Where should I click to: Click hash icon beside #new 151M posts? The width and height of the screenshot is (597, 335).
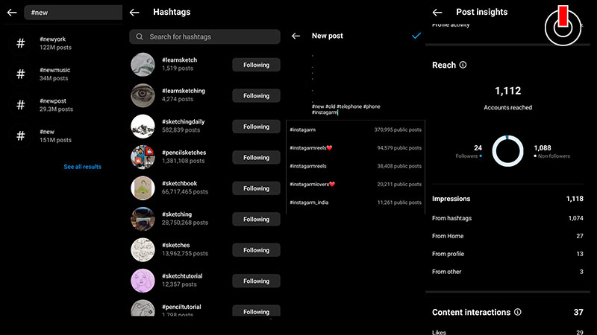(21, 135)
